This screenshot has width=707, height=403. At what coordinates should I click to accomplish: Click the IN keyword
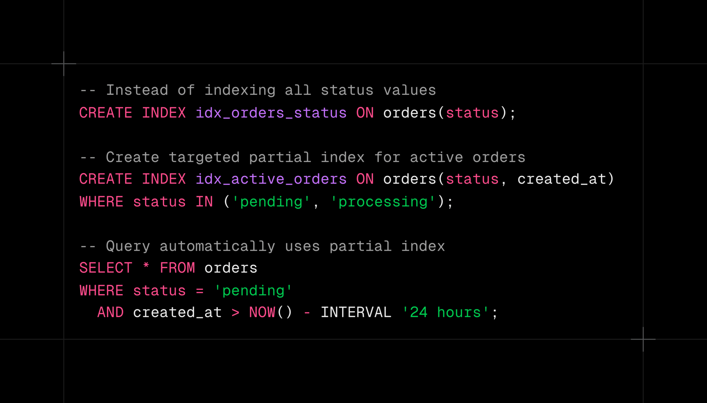point(204,202)
